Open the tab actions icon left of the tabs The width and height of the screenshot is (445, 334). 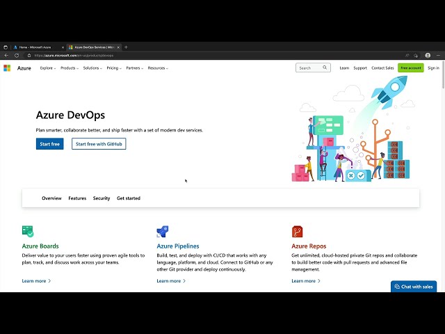pyautogui.click(x=6, y=47)
